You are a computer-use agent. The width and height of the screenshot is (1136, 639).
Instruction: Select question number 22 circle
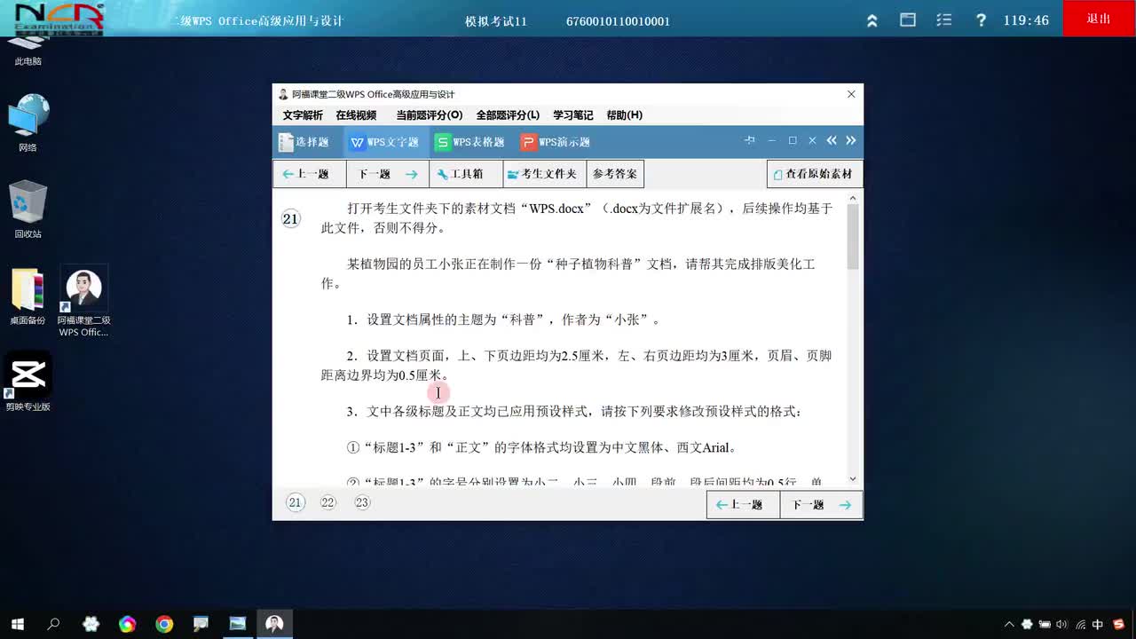pyautogui.click(x=328, y=503)
